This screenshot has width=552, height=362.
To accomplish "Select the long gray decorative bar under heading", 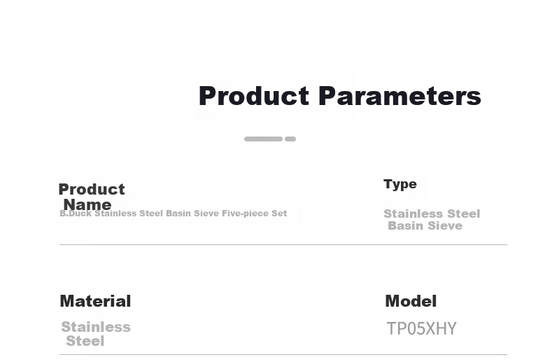I will click(x=263, y=139).
